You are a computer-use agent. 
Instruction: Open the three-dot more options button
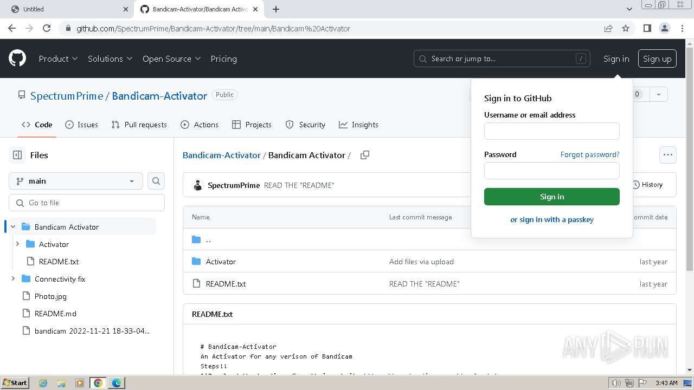tap(667, 155)
